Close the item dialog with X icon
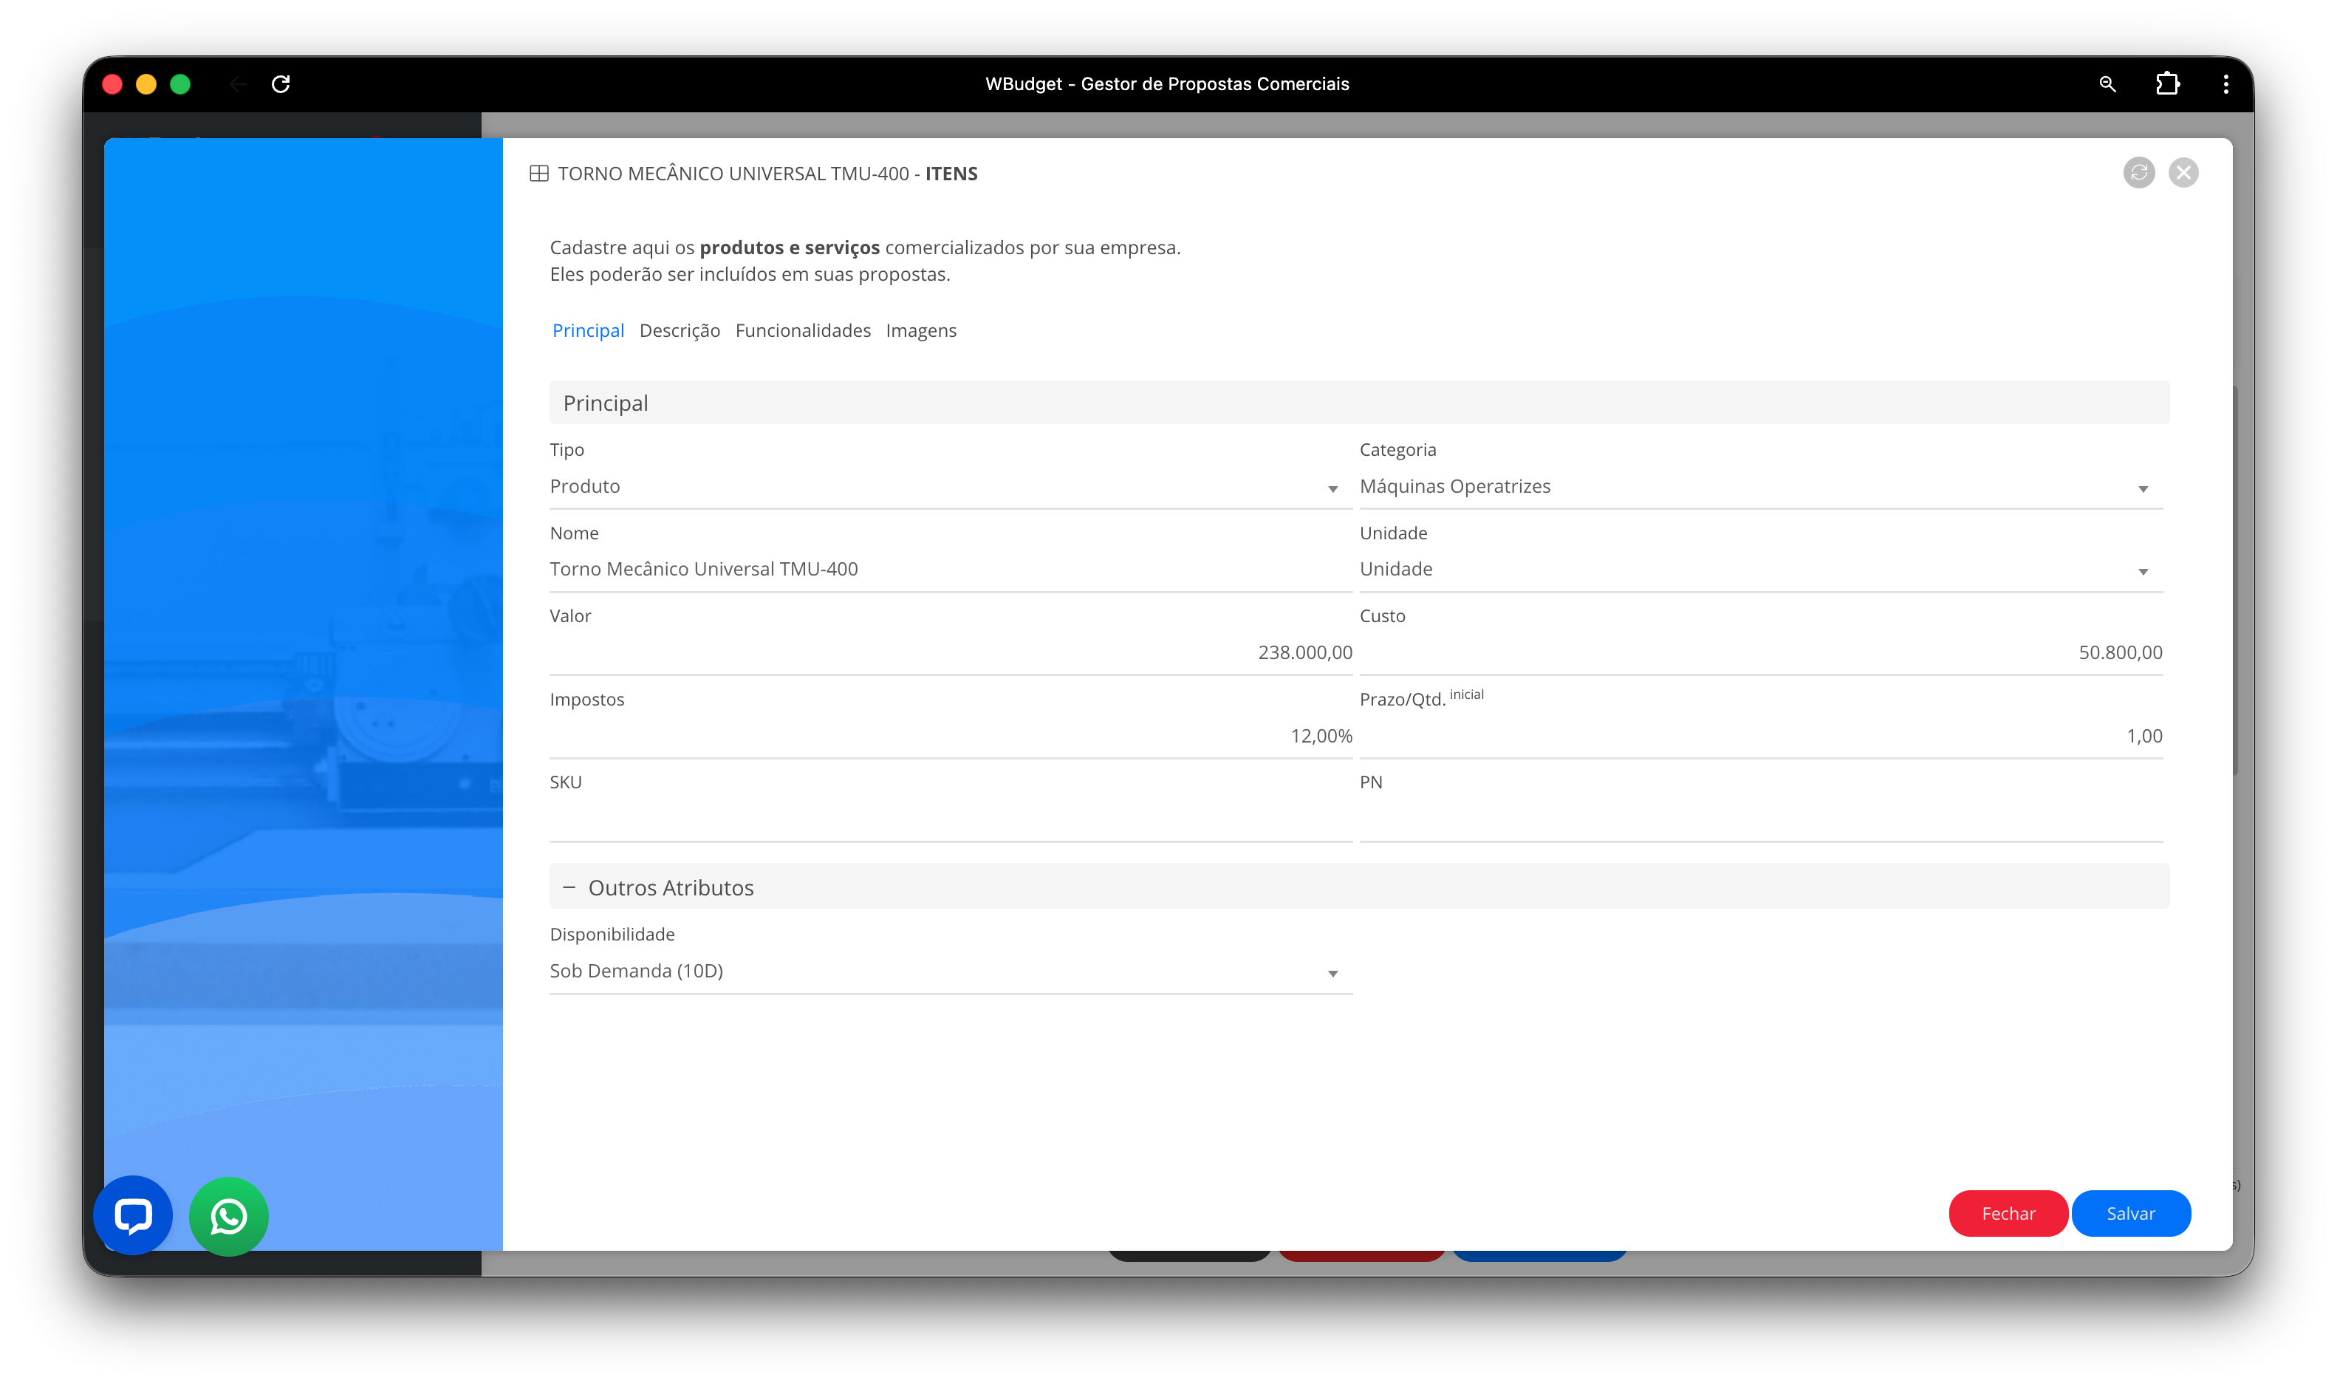The width and height of the screenshot is (2337, 1386). click(x=2183, y=173)
